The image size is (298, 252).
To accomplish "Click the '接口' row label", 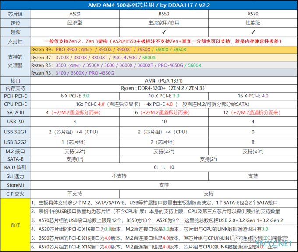I will (x=15, y=81).
